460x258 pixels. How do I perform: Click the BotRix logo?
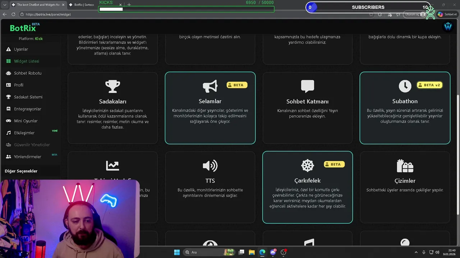(22, 28)
